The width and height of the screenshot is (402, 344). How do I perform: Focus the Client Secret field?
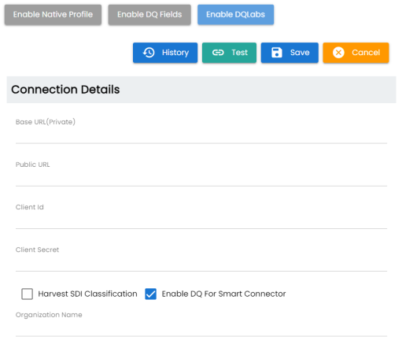(x=201, y=263)
